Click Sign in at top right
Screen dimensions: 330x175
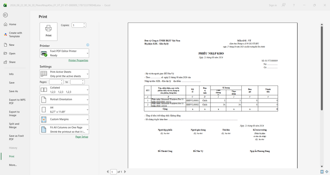pos(273,5)
